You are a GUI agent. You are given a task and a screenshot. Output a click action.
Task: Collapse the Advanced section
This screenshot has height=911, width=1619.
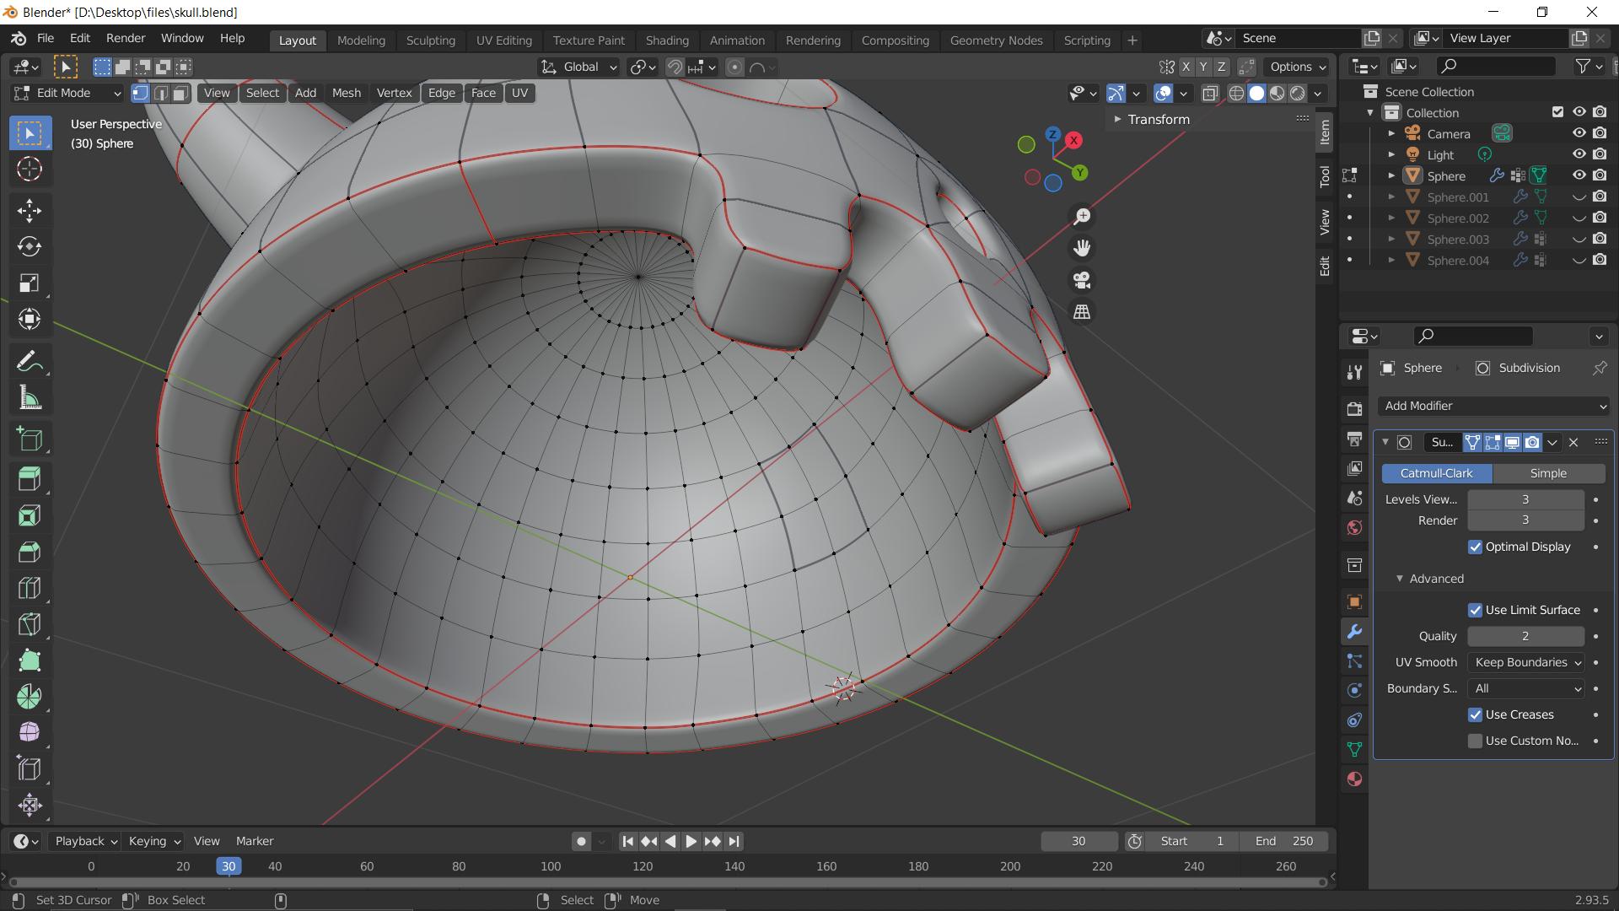pos(1399,579)
